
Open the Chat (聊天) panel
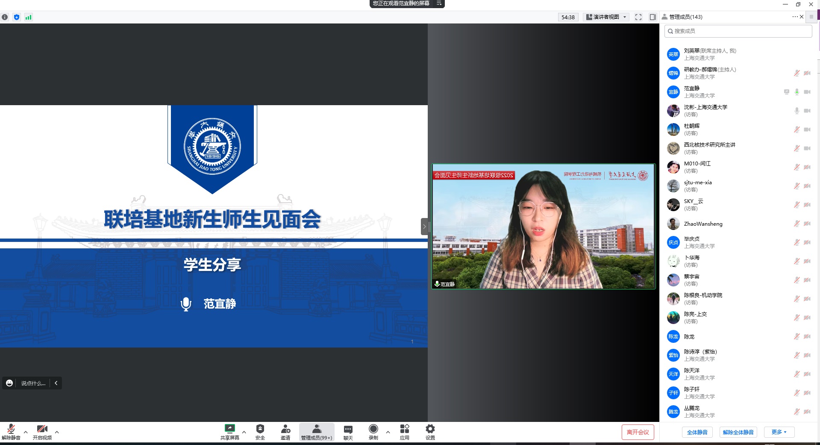click(x=348, y=431)
